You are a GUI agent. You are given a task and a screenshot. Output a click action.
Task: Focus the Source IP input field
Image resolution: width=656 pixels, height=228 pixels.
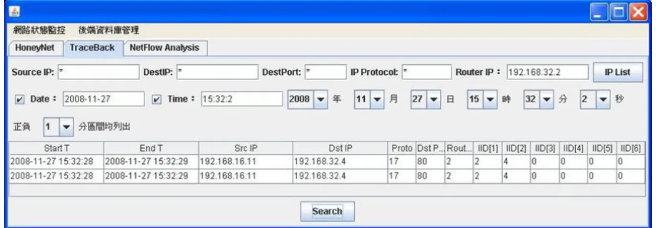pos(97,72)
